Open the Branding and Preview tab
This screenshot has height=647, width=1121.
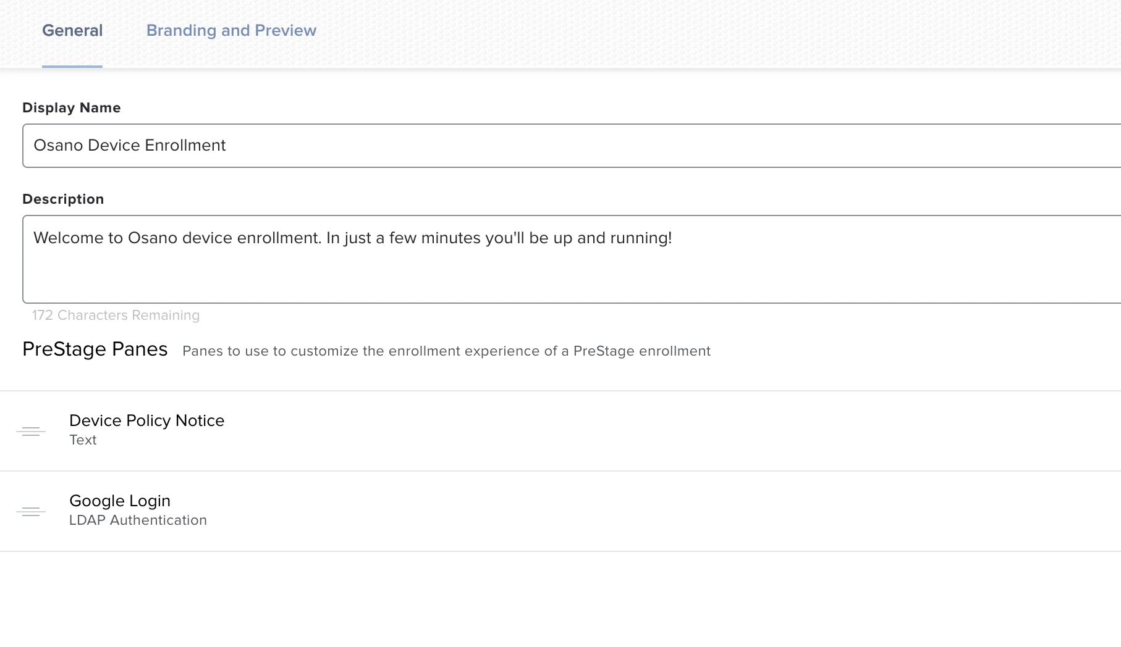pyautogui.click(x=231, y=31)
